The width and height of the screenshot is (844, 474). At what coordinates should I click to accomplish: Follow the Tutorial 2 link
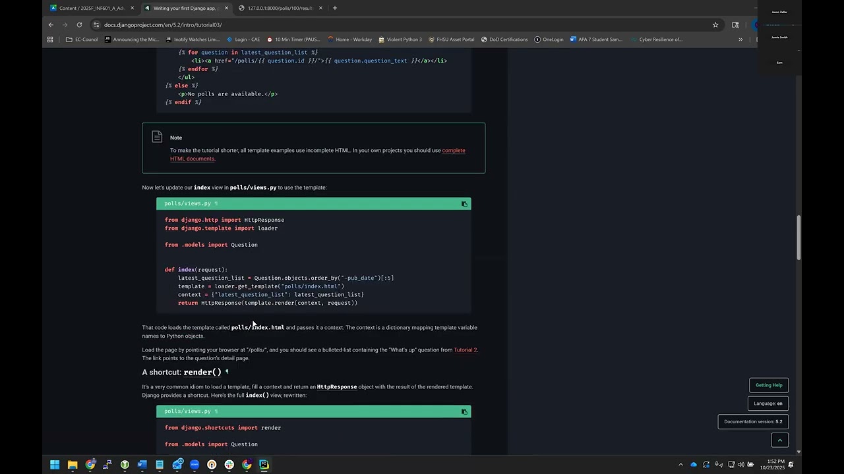pos(465,350)
